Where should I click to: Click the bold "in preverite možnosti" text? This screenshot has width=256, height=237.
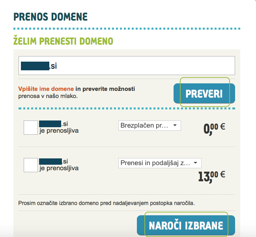(x=105, y=89)
